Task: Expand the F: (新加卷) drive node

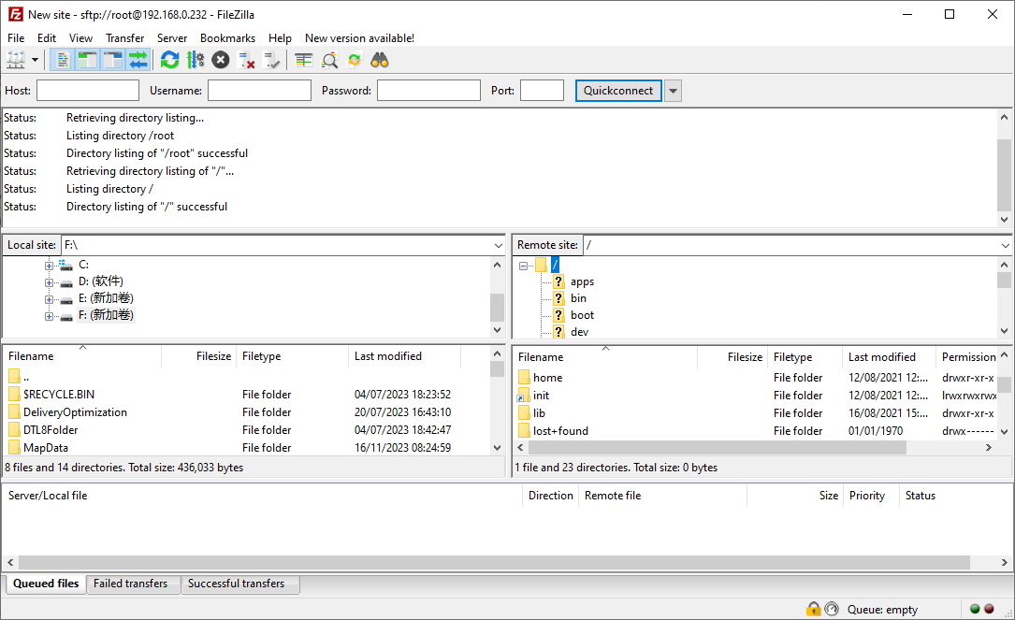Action: click(50, 316)
